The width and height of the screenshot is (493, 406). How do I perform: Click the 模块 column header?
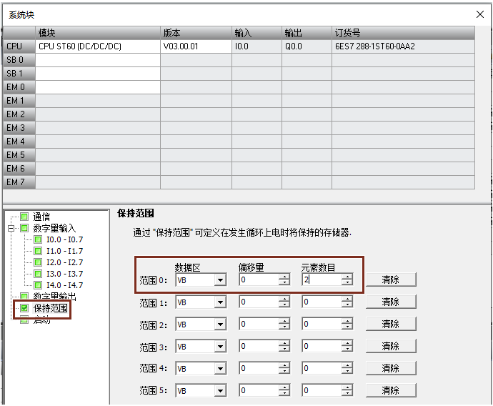click(x=98, y=33)
